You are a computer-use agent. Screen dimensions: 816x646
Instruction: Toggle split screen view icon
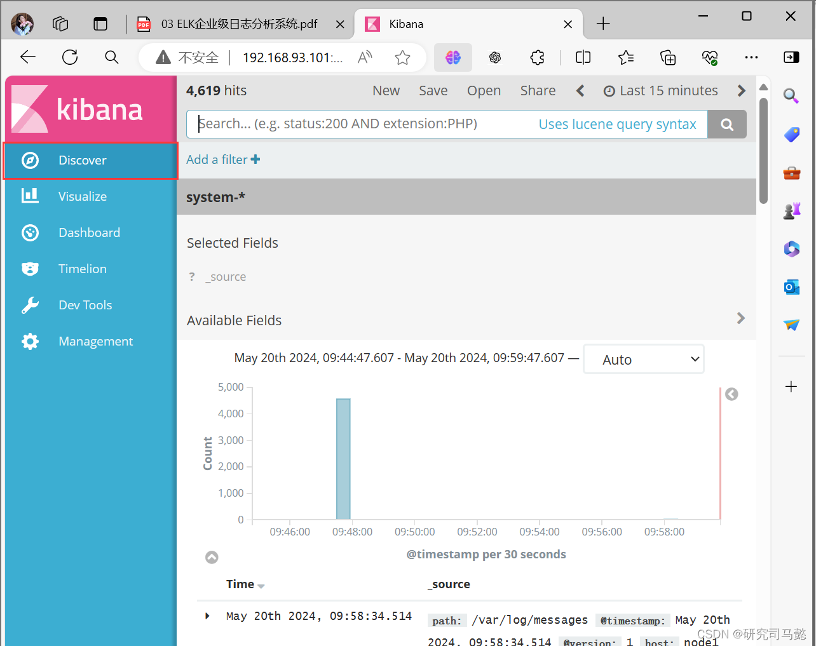click(583, 58)
